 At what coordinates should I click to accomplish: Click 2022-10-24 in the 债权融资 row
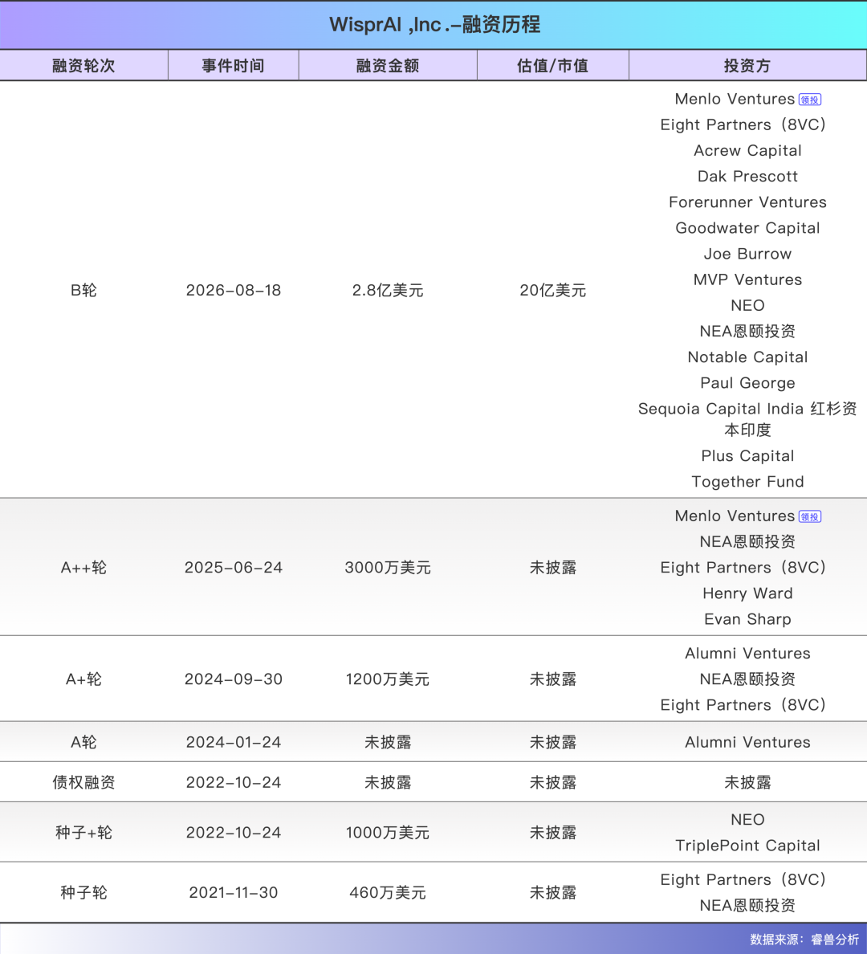tap(234, 782)
